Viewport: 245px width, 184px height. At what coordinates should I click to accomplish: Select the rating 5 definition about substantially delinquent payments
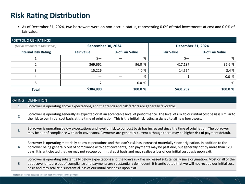tap(131, 163)
